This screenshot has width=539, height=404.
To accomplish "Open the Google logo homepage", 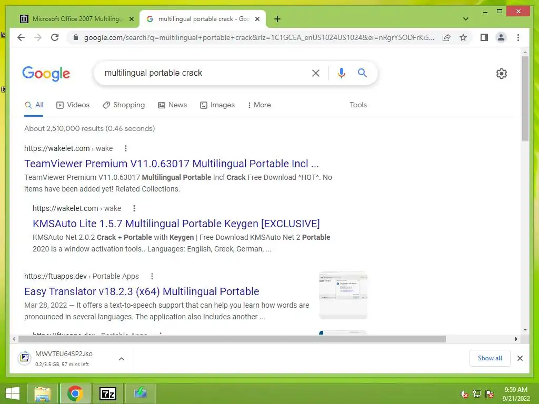I will click(x=46, y=74).
